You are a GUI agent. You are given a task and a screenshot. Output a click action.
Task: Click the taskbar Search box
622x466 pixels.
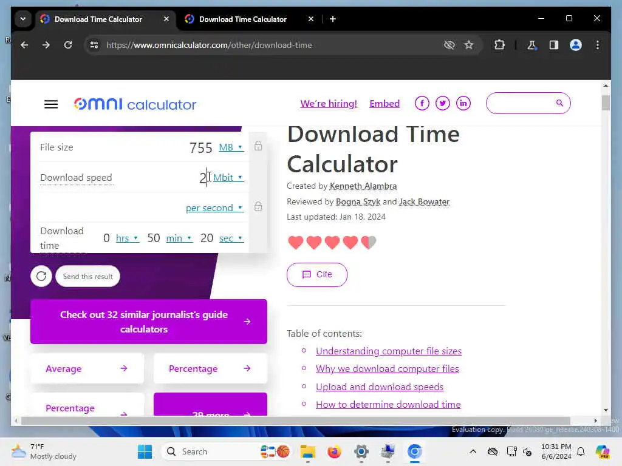[x=226, y=451]
